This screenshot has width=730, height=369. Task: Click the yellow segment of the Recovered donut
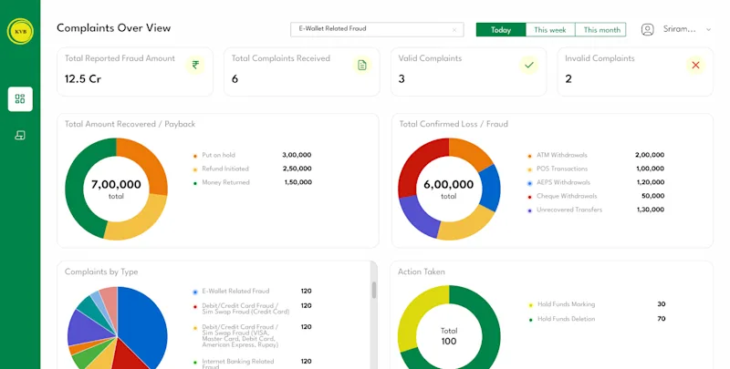click(x=142, y=223)
